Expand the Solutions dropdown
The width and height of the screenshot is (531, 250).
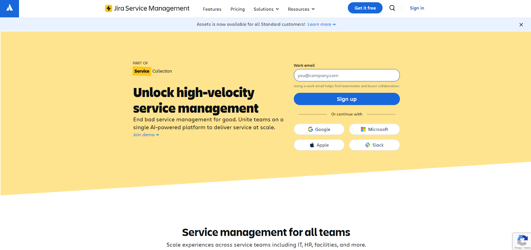pos(266,9)
